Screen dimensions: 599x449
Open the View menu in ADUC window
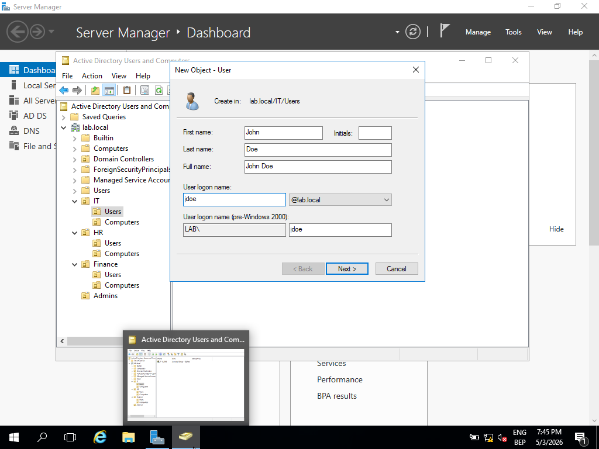click(x=119, y=75)
